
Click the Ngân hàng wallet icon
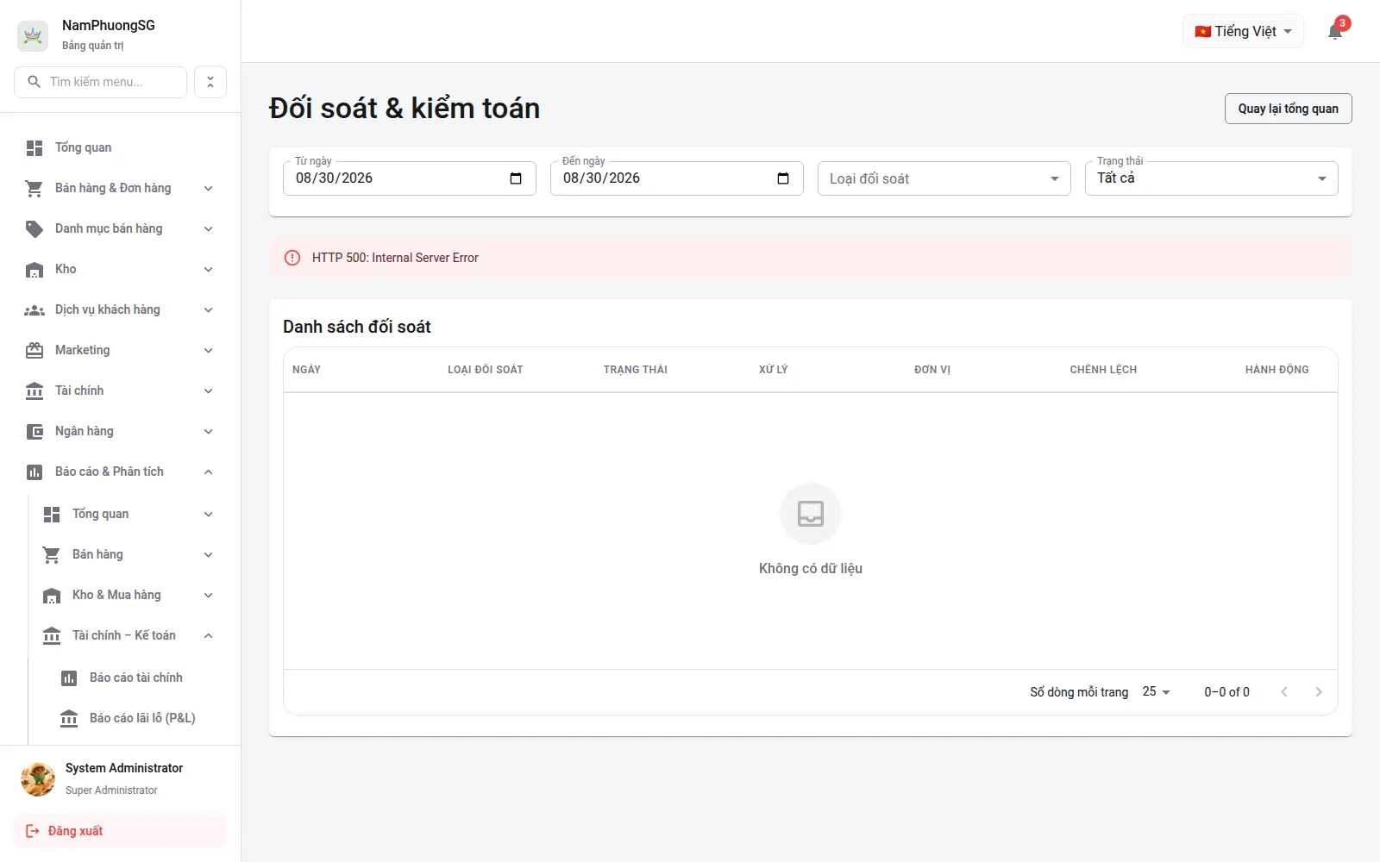pyautogui.click(x=34, y=432)
